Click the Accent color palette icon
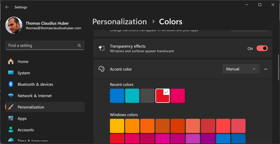This screenshot has width=280, height=144. click(x=101, y=69)
